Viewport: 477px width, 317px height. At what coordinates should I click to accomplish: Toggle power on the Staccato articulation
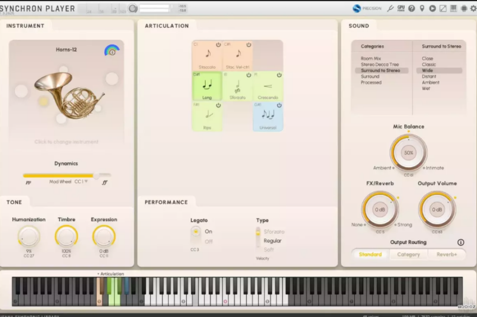(x=218, y=45)
